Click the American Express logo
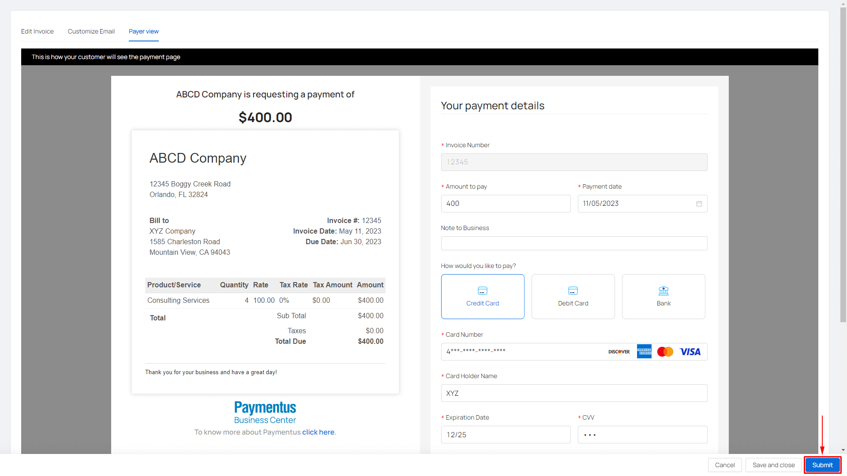The image size is (847, 476). [644, 352]
